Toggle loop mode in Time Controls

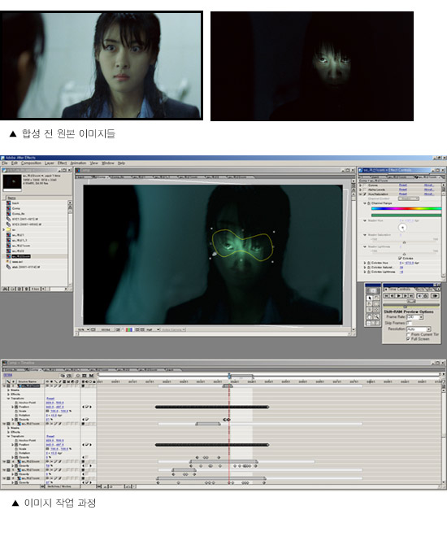tap(425, 296)
